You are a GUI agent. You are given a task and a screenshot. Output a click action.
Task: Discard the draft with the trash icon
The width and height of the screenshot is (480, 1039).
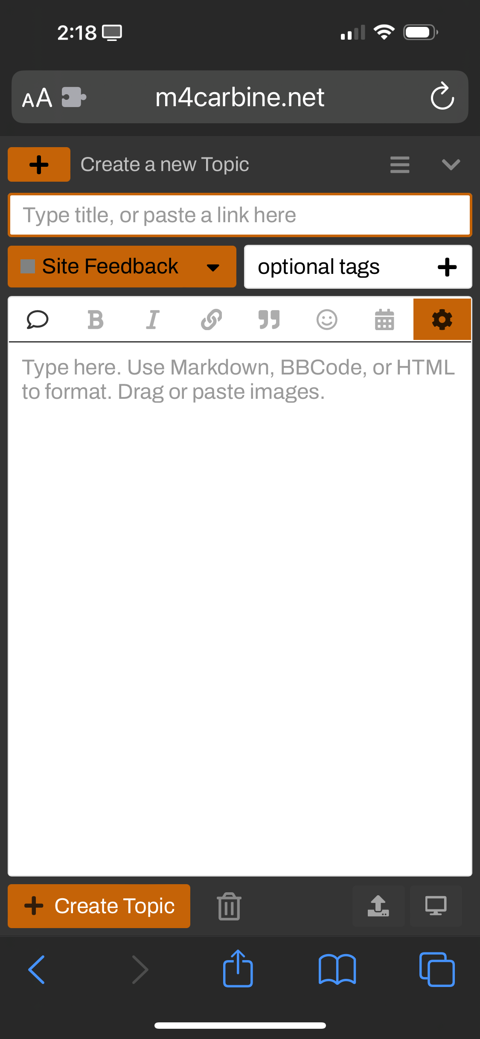pyautogui.click(x=229, y=906)
